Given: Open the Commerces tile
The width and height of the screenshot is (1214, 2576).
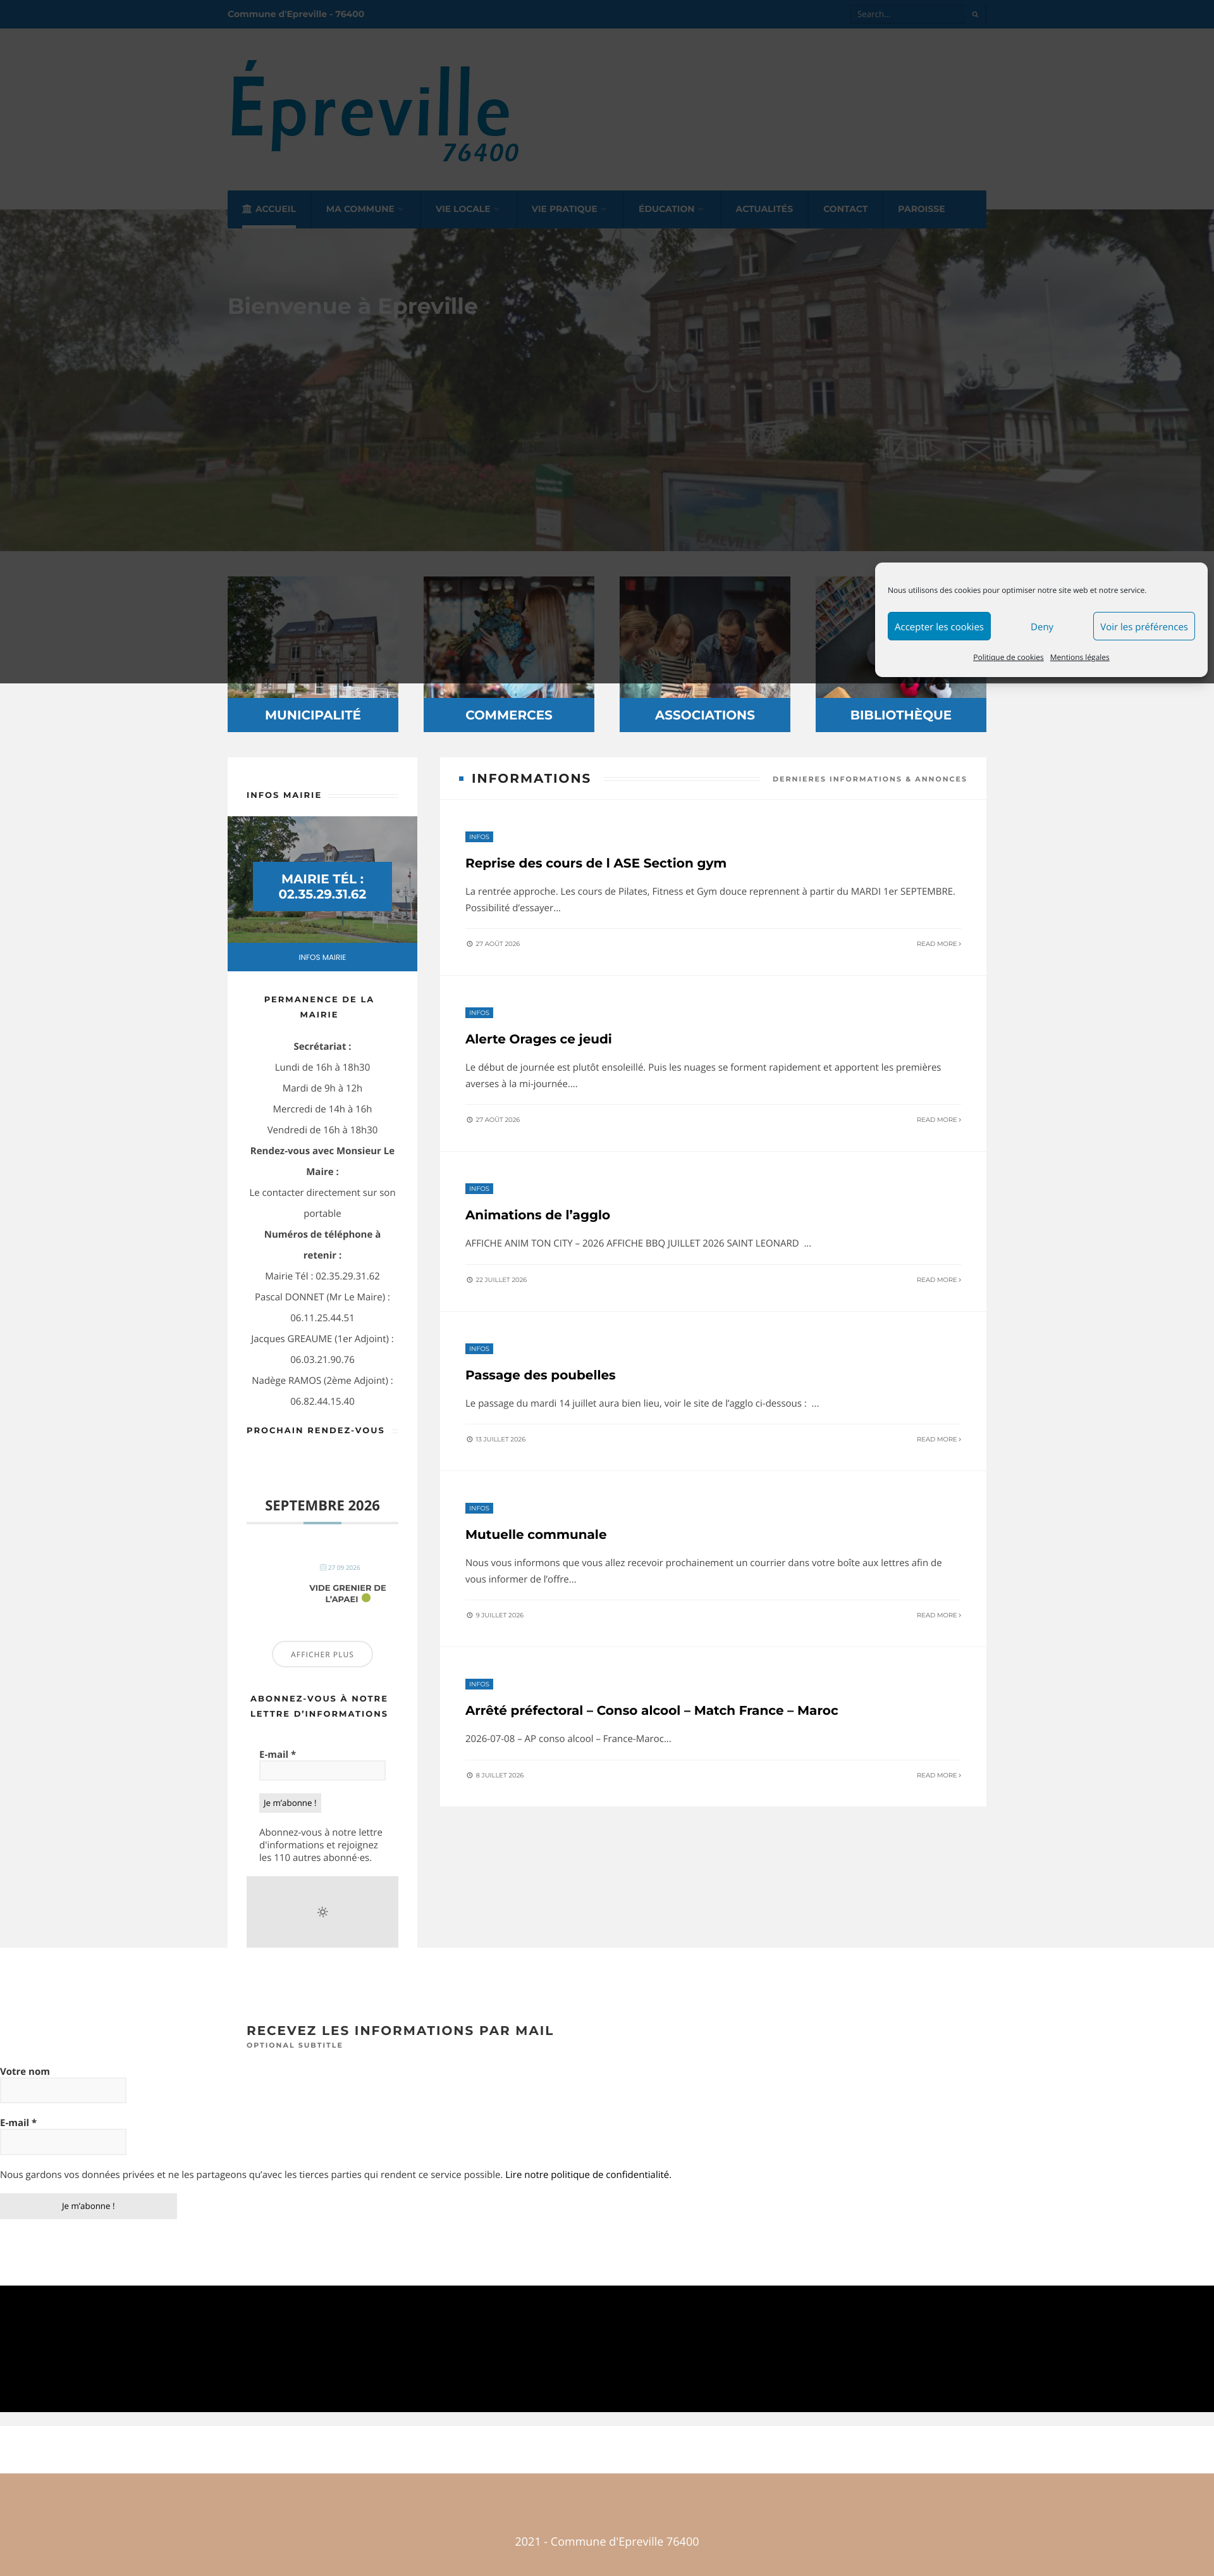Looking at the screenshot, I should click(x=508, y=654).
